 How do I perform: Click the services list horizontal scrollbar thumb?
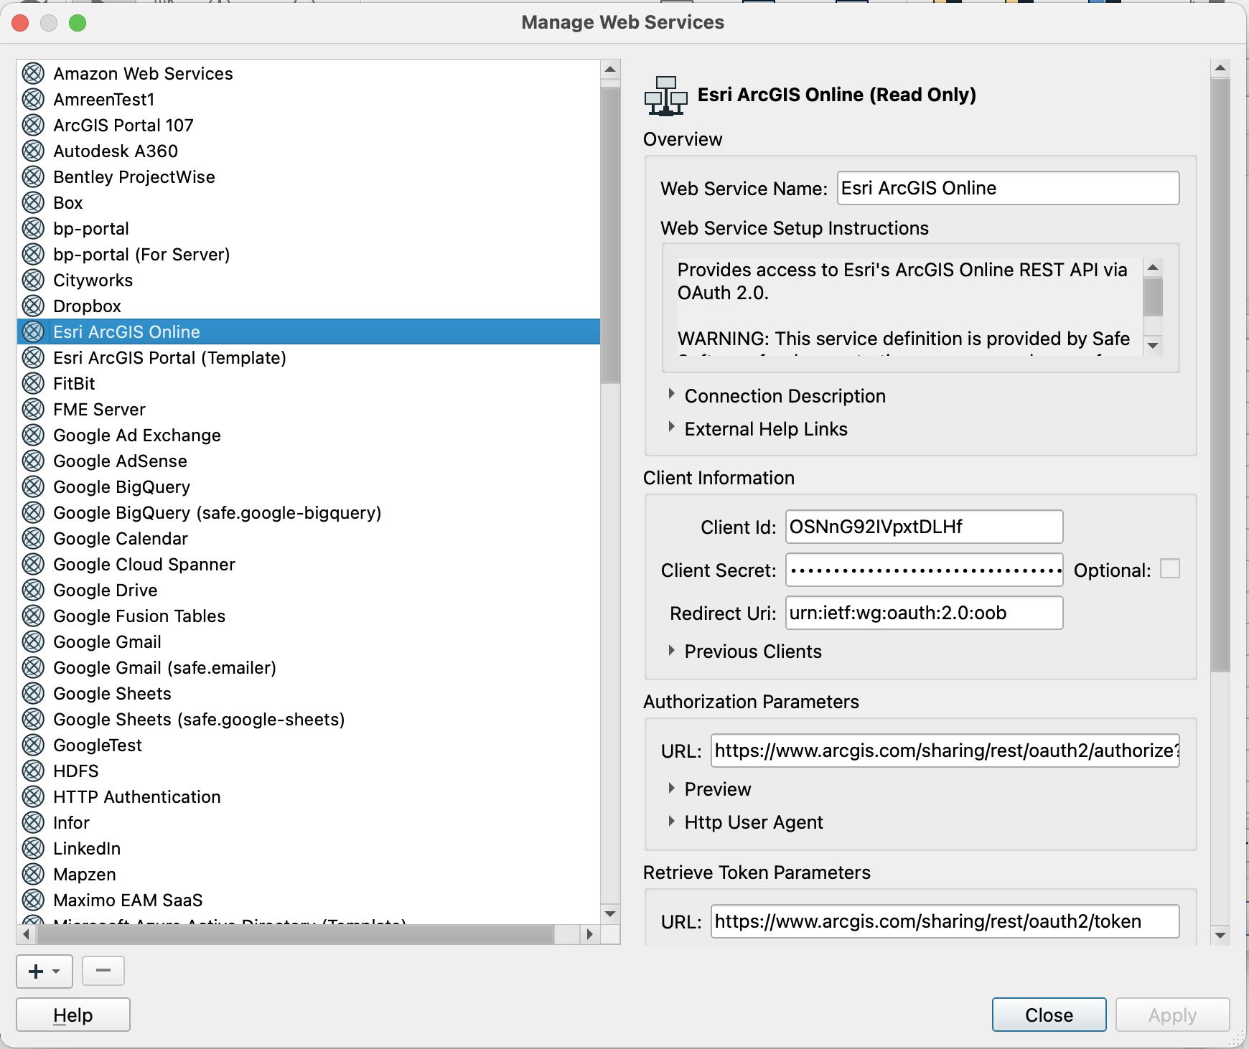[x=295, y=934]
